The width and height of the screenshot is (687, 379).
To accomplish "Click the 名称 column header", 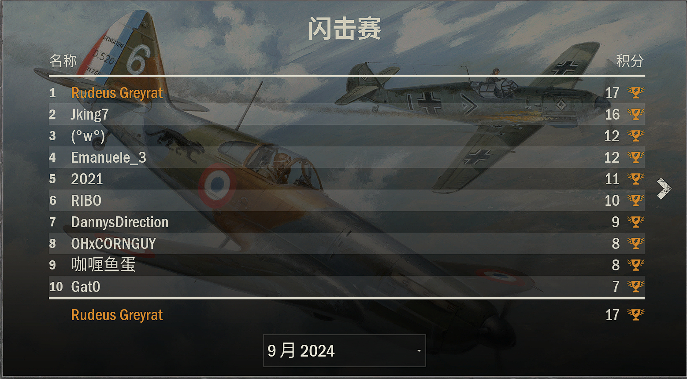I will [x=63, y=61].
